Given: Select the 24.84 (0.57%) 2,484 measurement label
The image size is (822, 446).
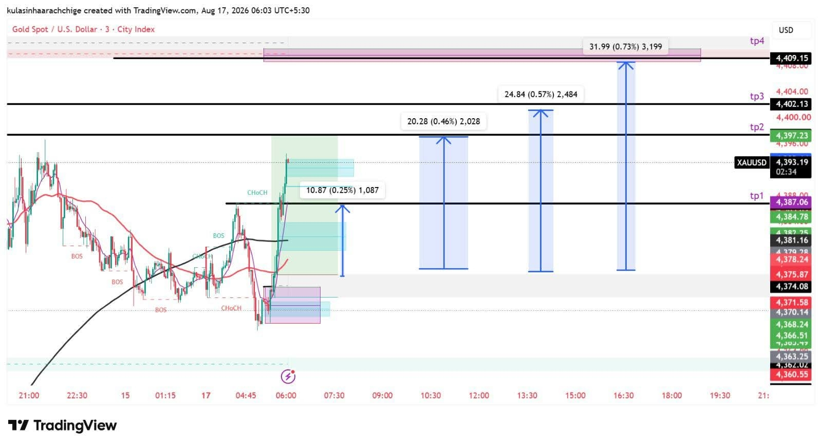Looking at the screenshot, I should (x=541, y=94).
